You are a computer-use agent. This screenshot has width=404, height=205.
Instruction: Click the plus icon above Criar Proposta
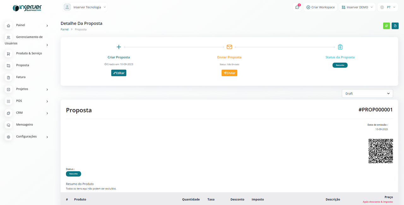119,47
